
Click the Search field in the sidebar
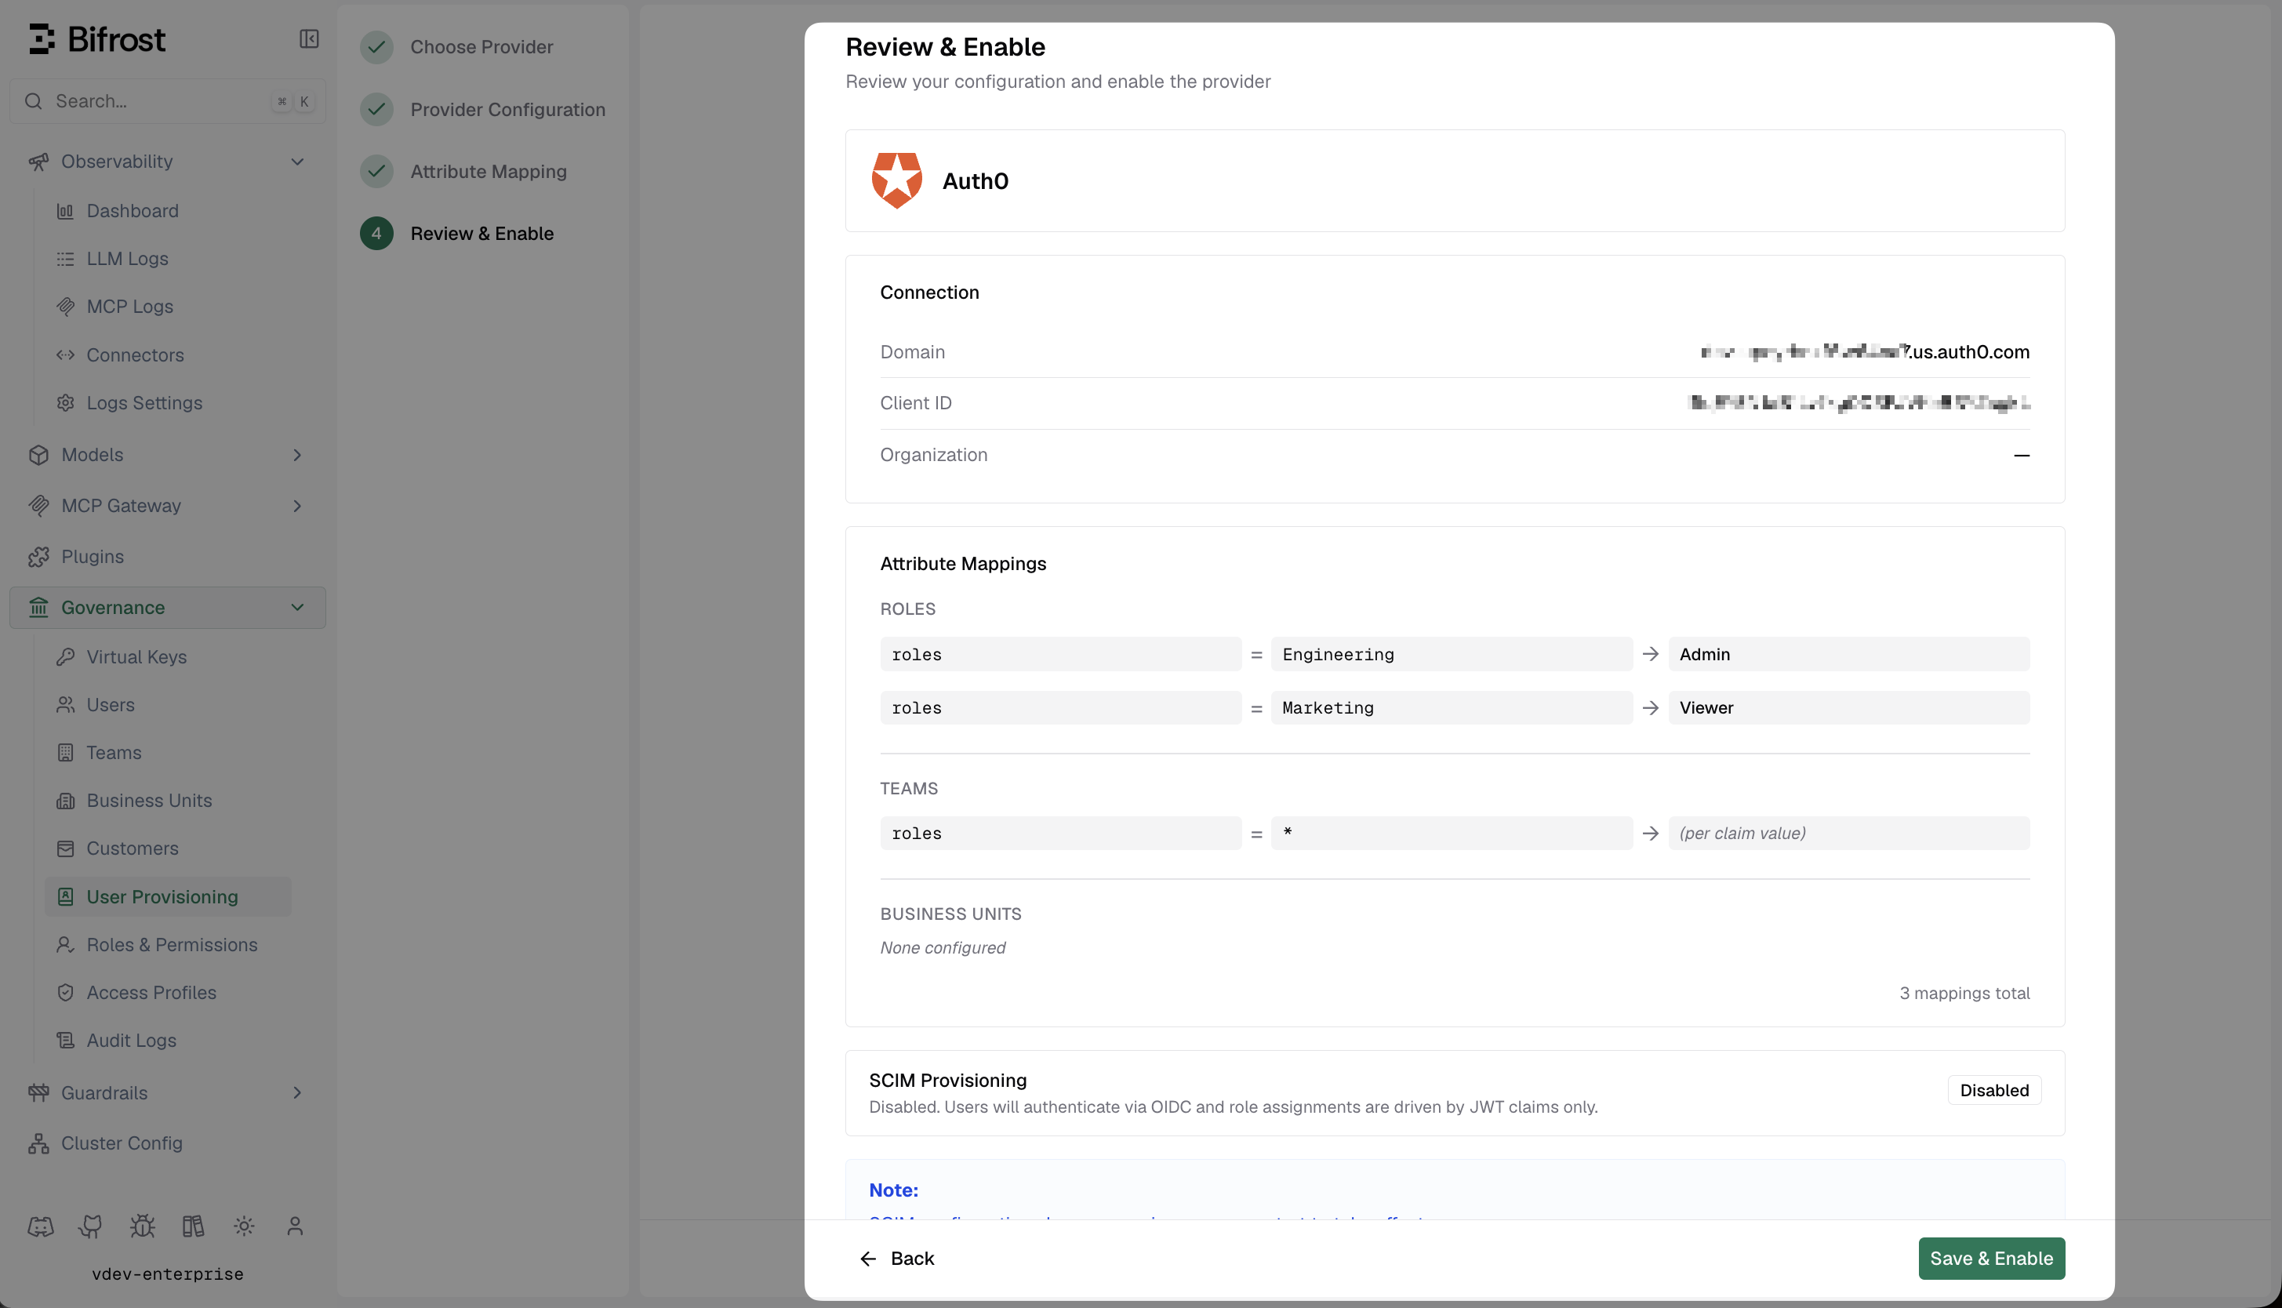pos(168,101)
